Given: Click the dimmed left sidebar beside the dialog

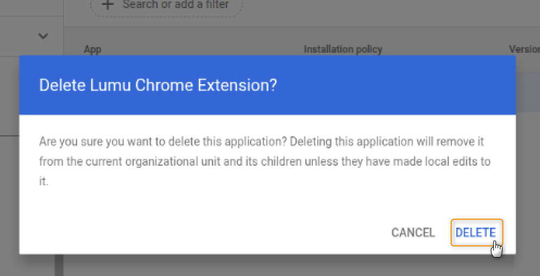Looking at the screenshot, I should point(9,163).
